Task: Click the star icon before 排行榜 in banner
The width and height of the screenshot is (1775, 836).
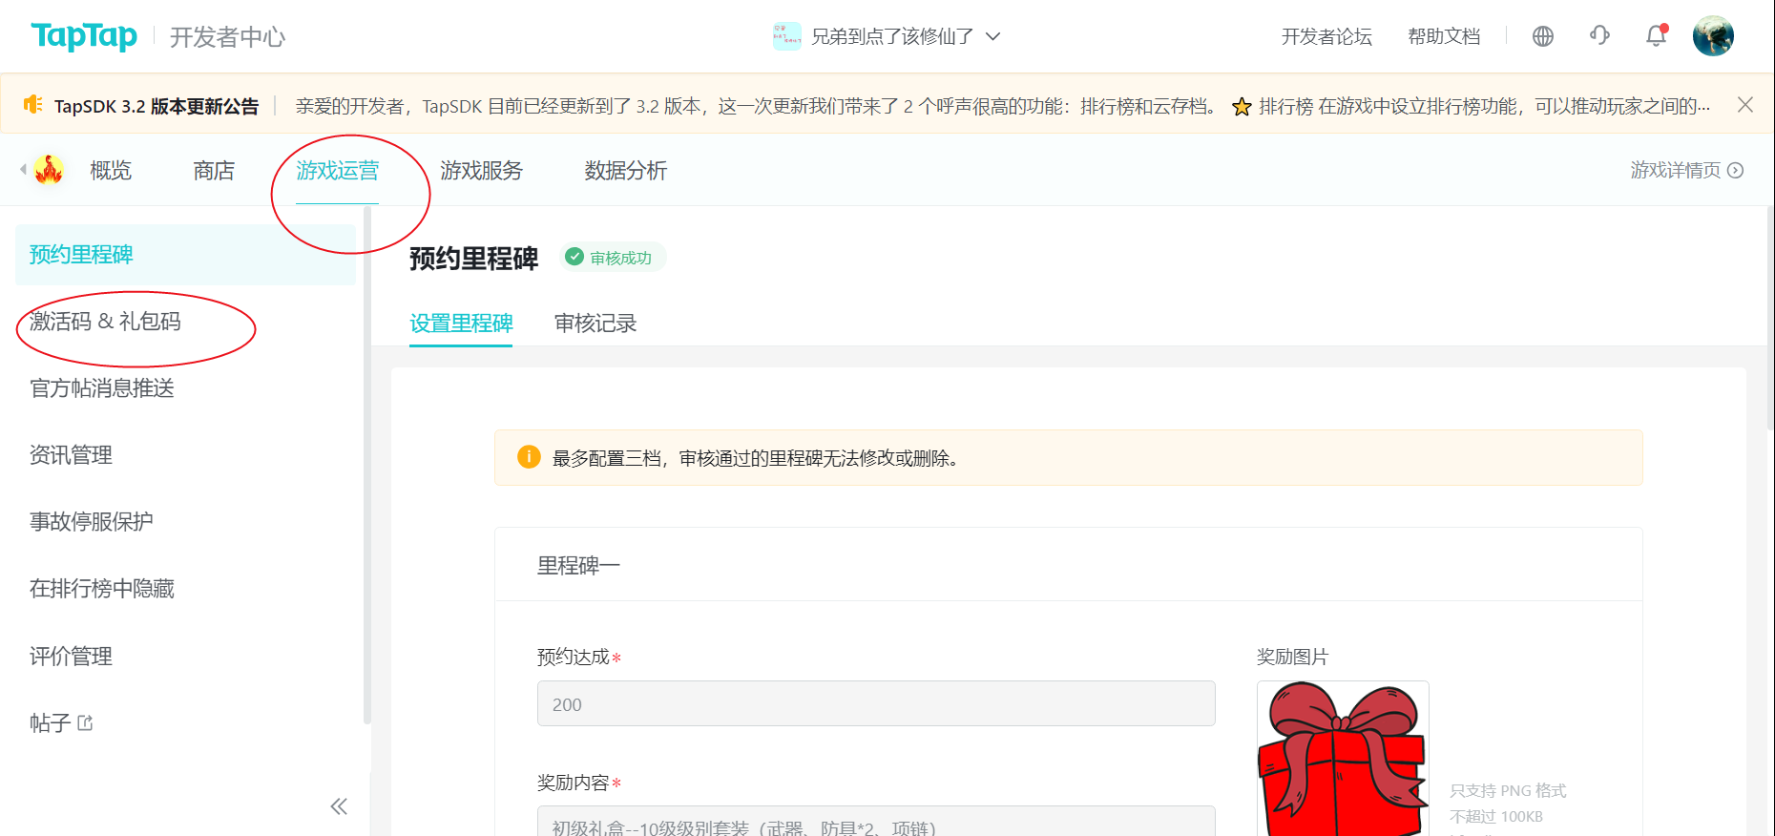Action: 1242,106
